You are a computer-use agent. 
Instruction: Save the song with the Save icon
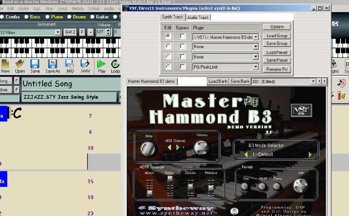35,66
